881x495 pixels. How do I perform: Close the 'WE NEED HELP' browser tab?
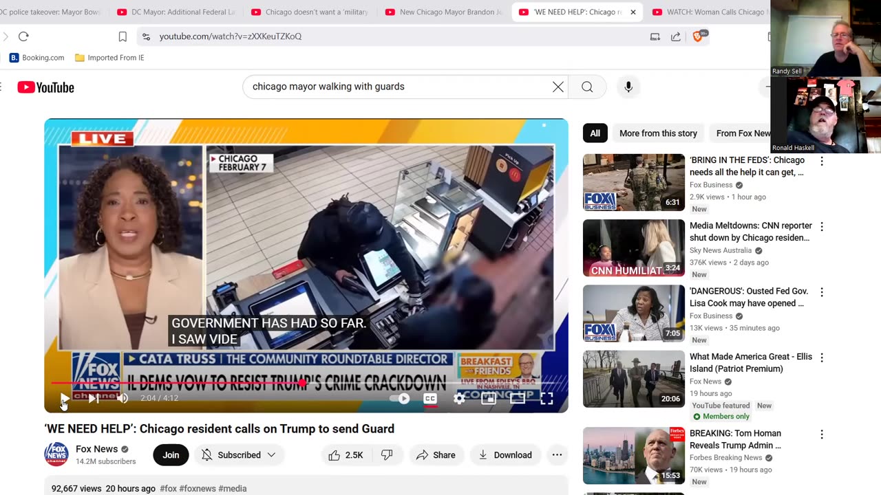[633, 12]
